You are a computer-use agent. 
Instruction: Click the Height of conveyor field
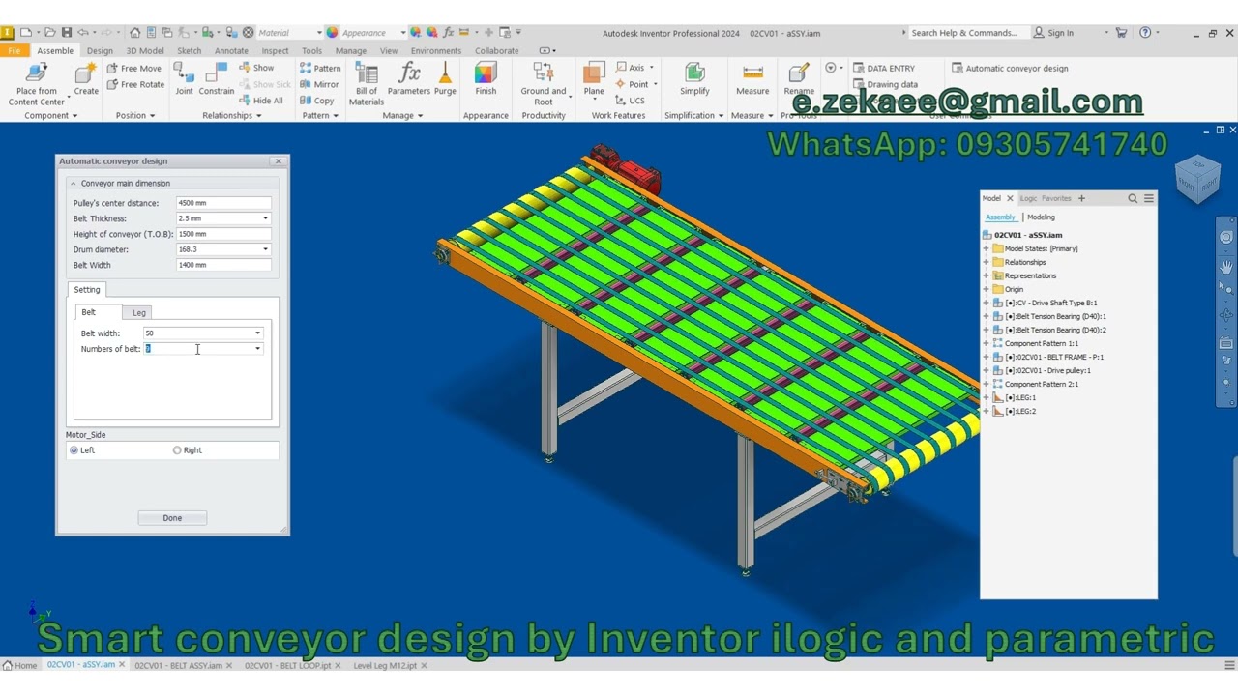[223, 234]
